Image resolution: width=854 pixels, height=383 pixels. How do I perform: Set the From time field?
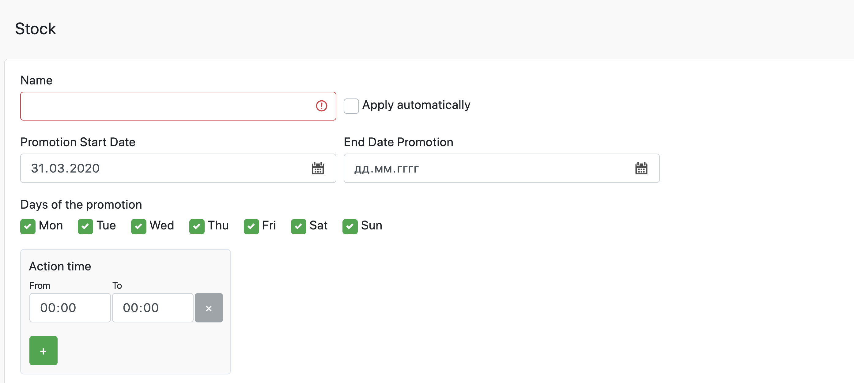(70, 308)
